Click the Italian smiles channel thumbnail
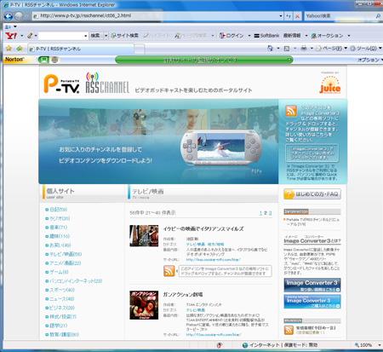383x352 pixels. click(144, 236)
